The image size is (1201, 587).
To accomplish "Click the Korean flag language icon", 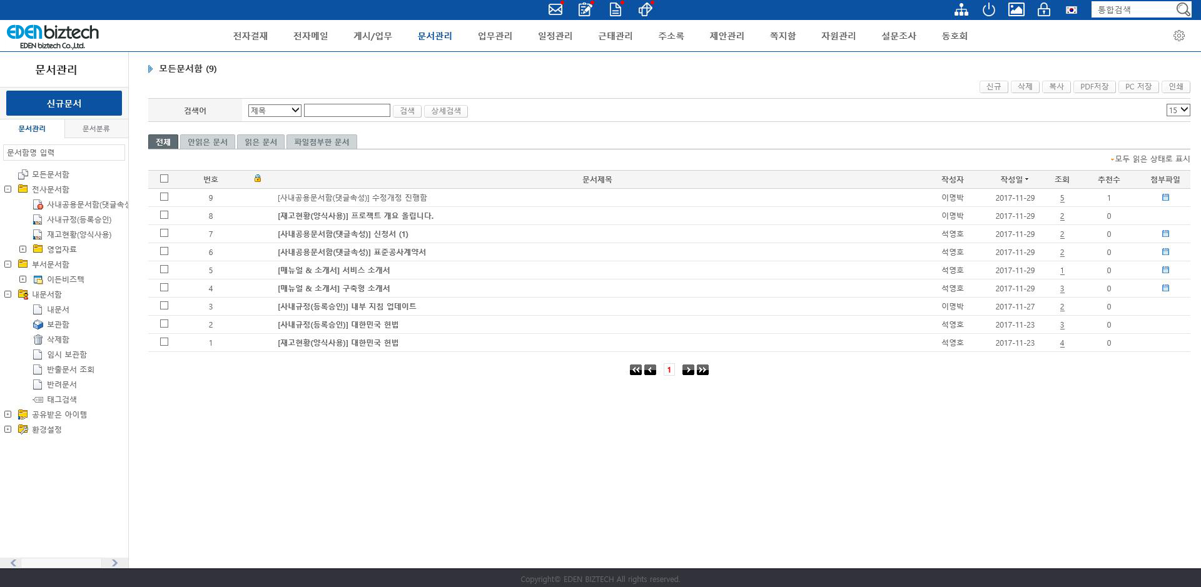I will [x=1072, y=10].
